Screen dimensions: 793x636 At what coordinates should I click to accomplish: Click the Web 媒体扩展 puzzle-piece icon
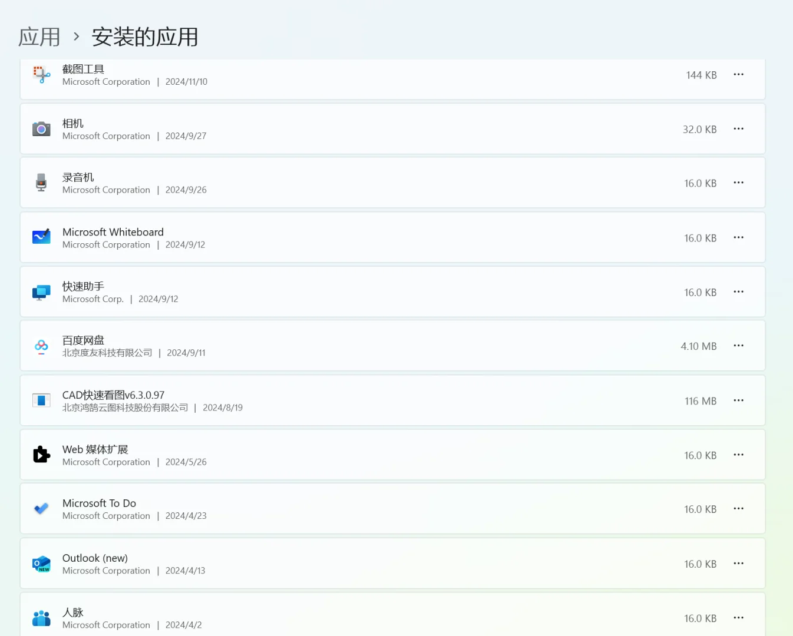click(x=41, y=454)
